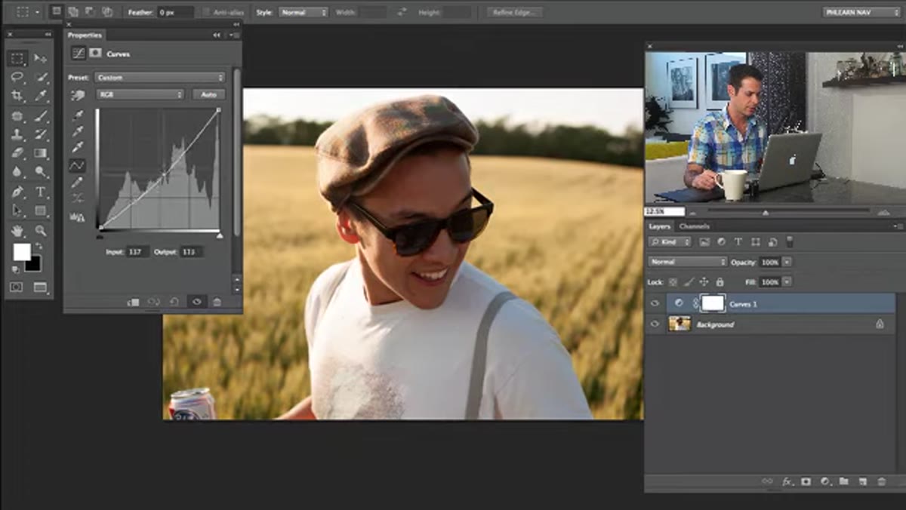
Task: Toggle Curves adjustment visibility in Properties
Action: [x=196, y=302]
